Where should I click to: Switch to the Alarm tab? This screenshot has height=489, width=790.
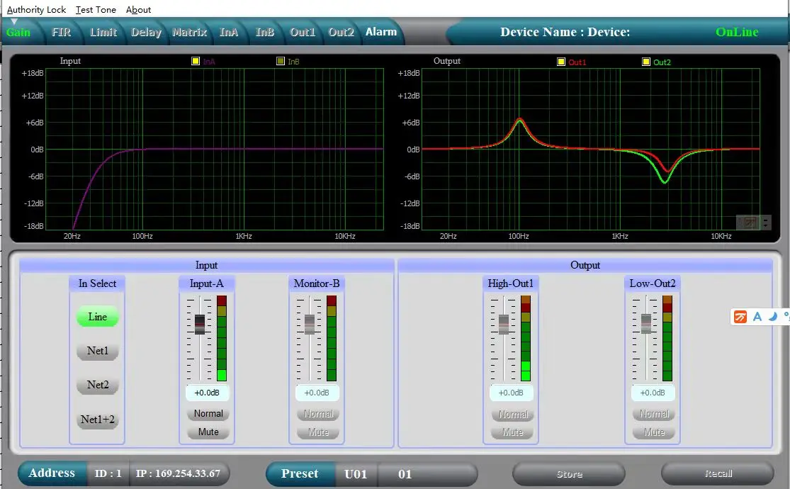[x=380, y=32]
